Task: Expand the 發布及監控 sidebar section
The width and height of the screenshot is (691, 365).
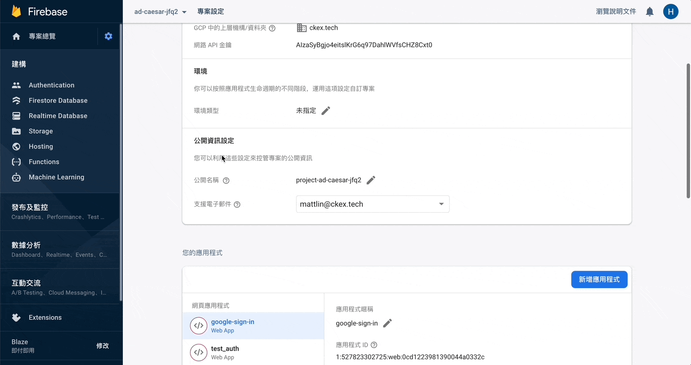Action: (x=60, y=212)
